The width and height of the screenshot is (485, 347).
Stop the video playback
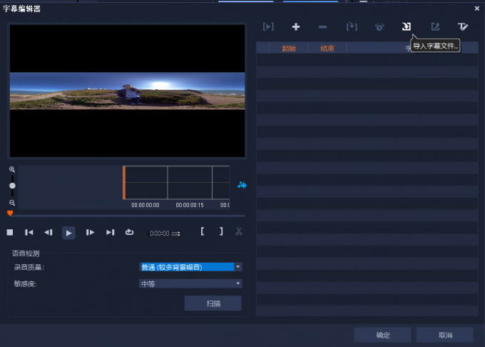click(x=10, y=232)
